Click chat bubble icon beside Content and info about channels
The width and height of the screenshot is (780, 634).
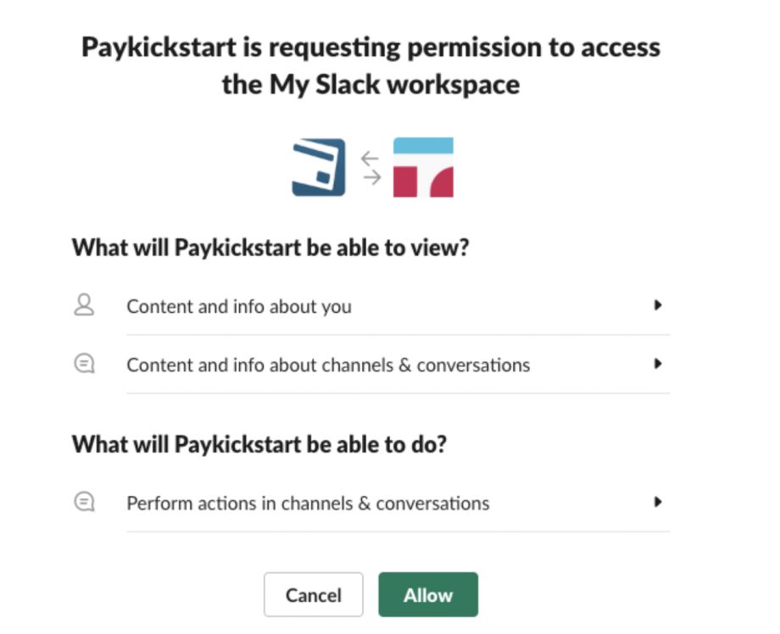pyautogui.click(x=84, y=364)
